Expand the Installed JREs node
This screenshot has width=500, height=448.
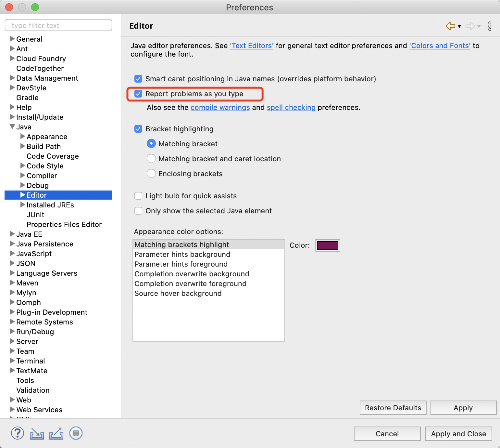point(23,204)
